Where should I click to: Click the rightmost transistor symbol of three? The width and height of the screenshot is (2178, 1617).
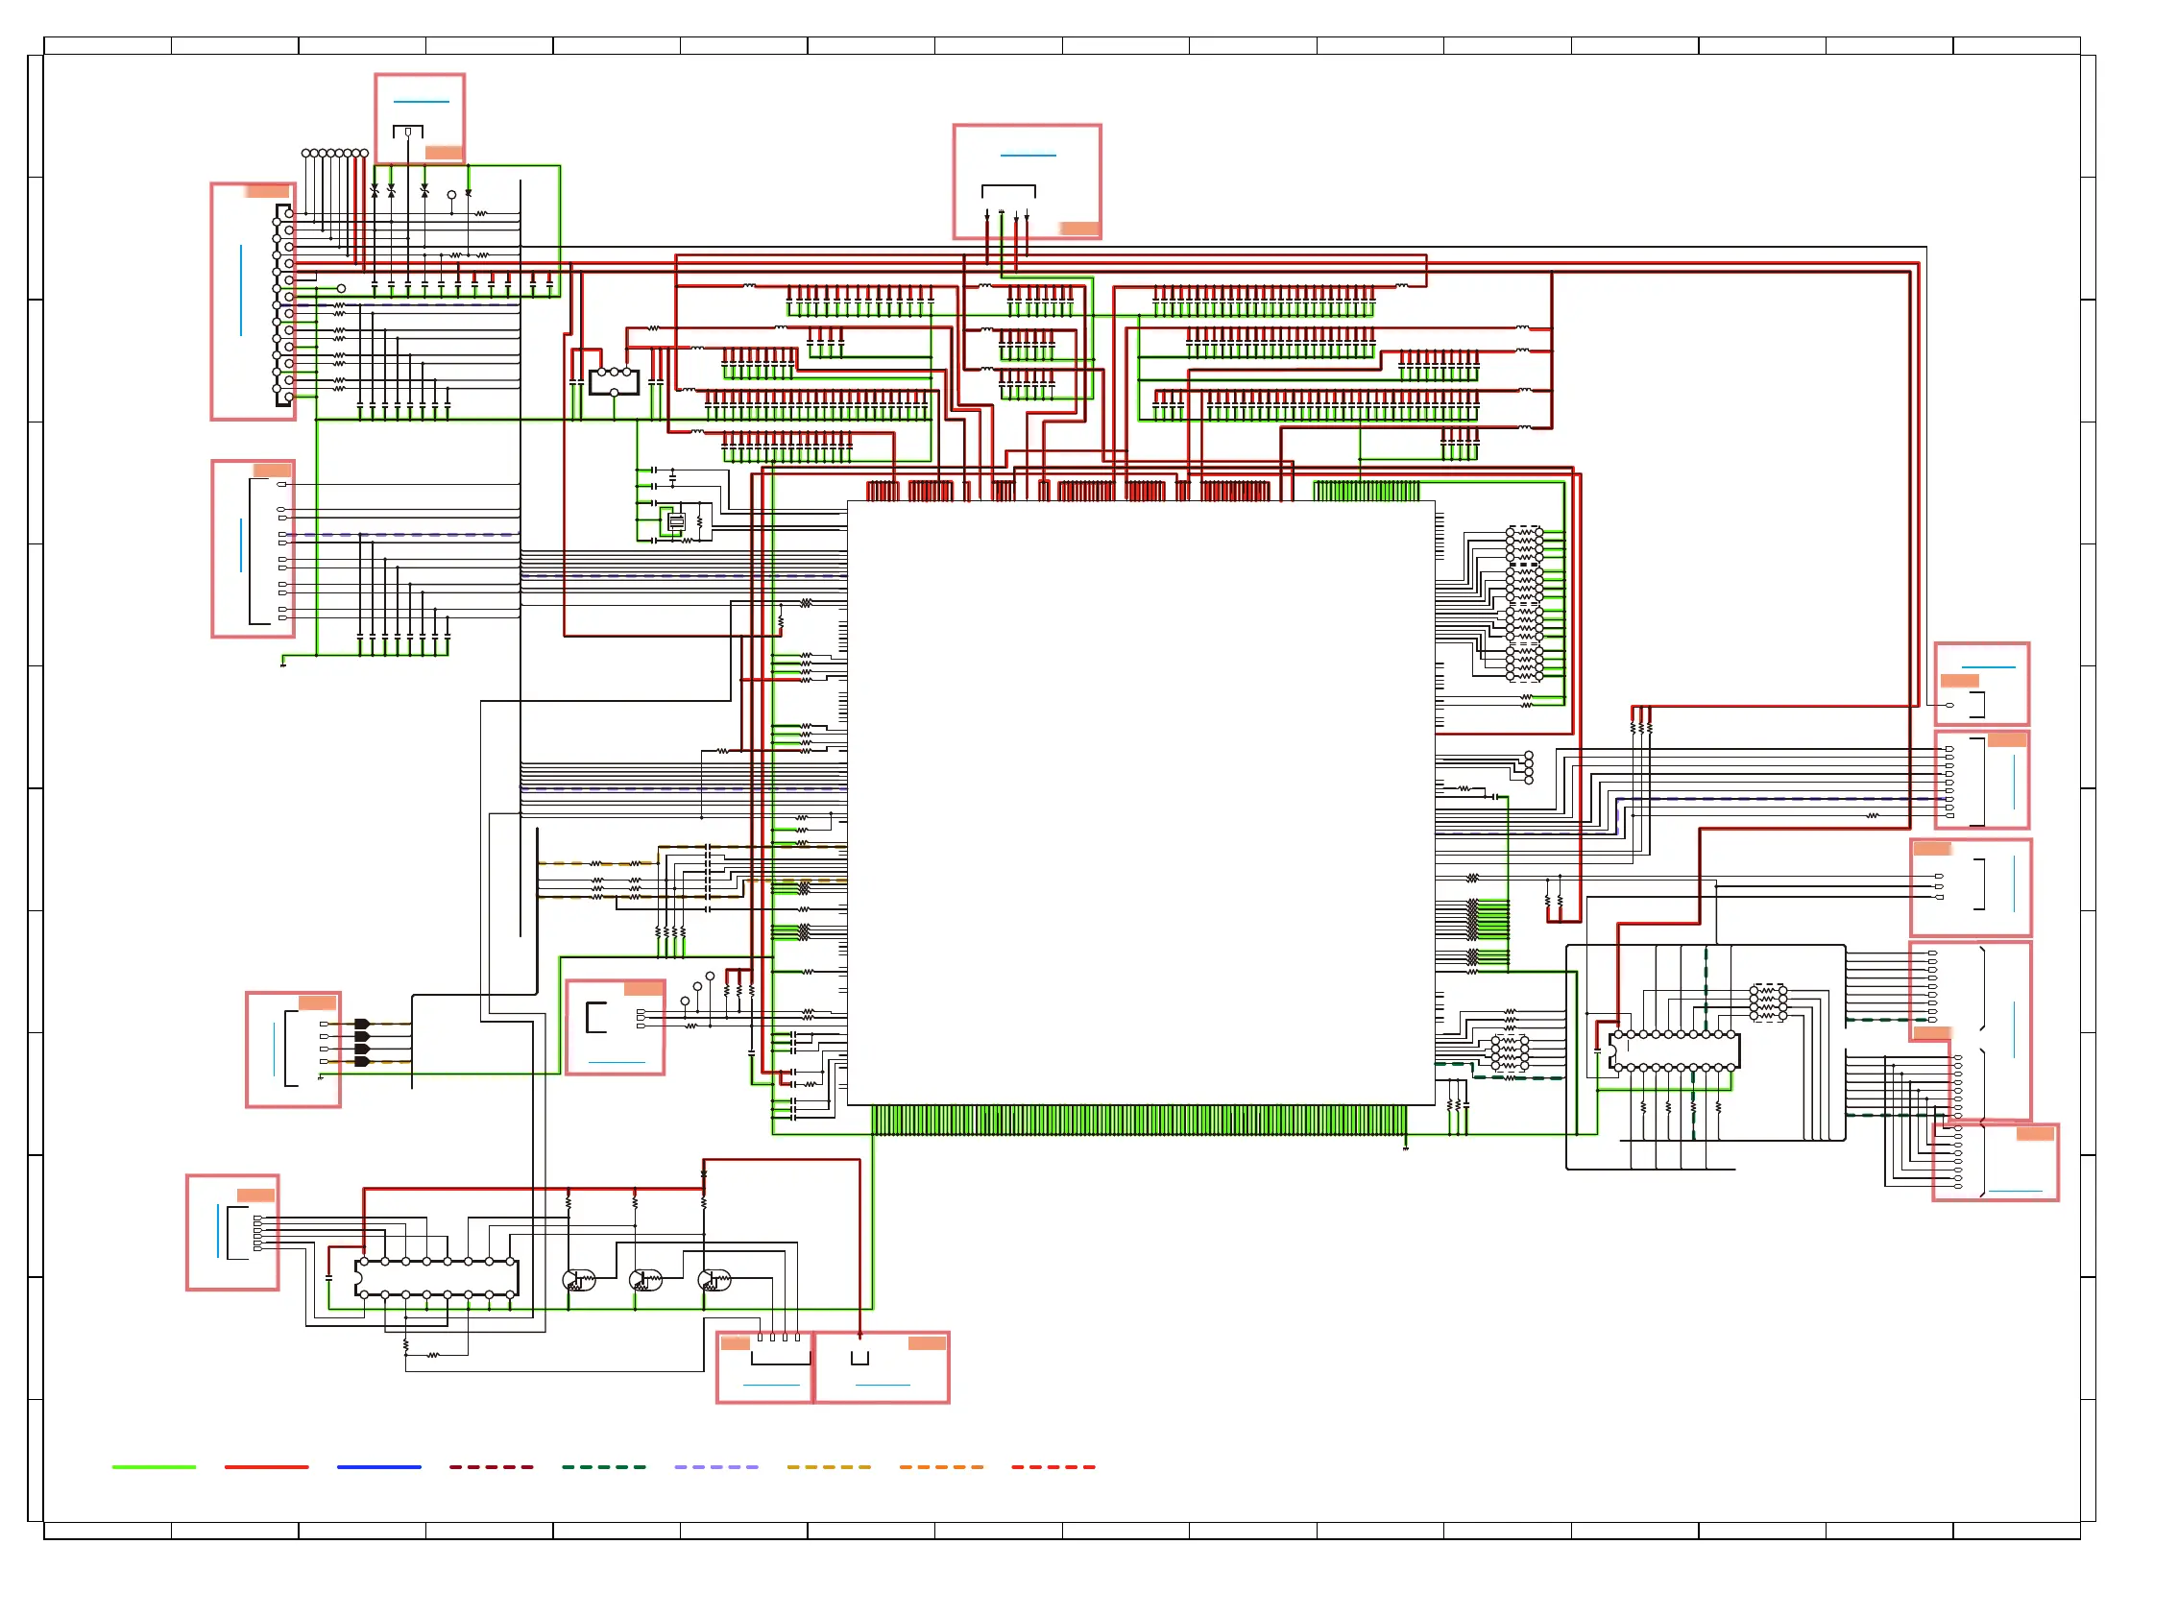(x=714, y=1280)
